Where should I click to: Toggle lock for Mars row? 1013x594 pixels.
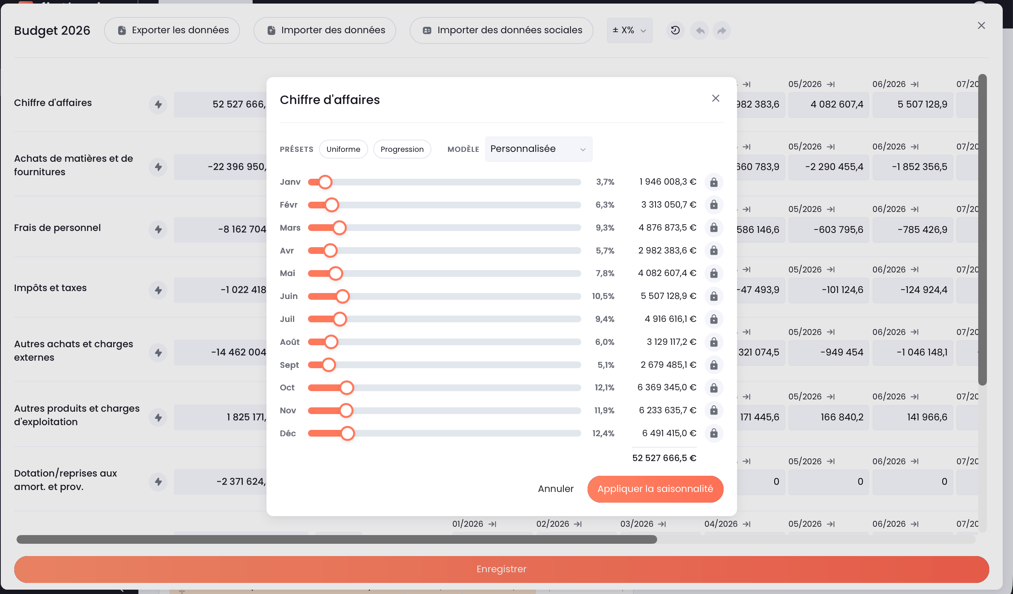click(x=714, y=228)
